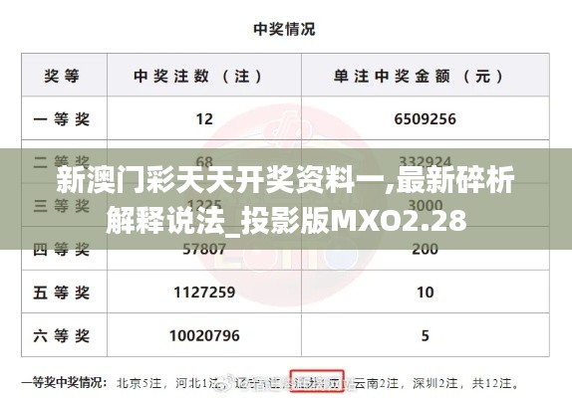Click the 中奖情况 title heading
This screenshot has height=398, width=572.
coord(284,29)
